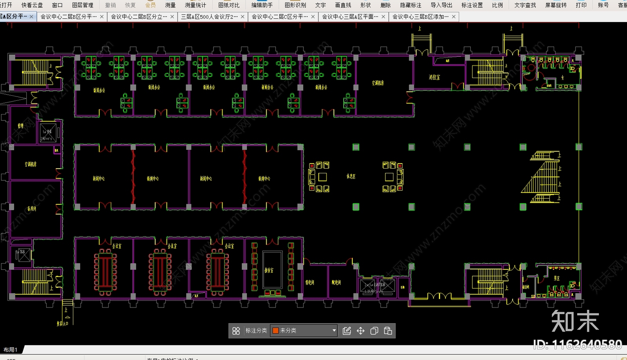Viewport: 627px width, 360px height.
Task: Click the 会员 membership item
Action: tap(150, 5)
